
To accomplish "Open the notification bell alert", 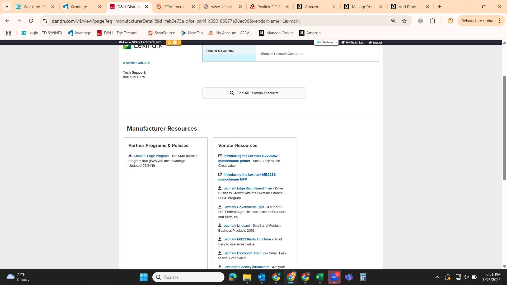I will click(170, 42).
